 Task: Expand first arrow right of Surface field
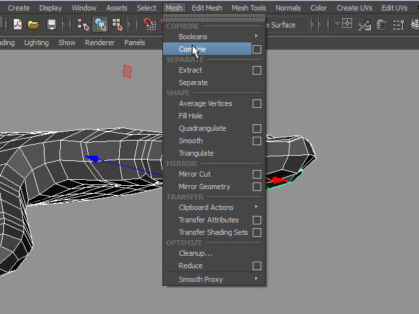(313, 25)
